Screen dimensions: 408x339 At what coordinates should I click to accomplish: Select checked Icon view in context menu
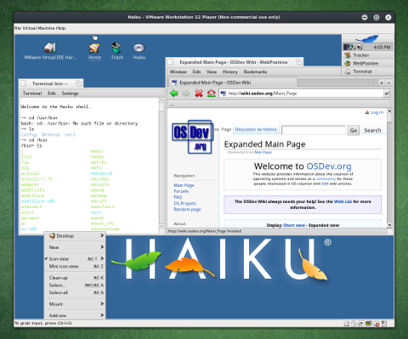74,259
